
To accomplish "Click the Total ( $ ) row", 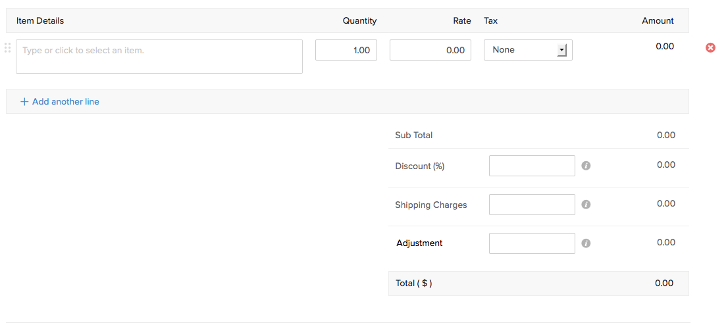I will tap(538, 284).
